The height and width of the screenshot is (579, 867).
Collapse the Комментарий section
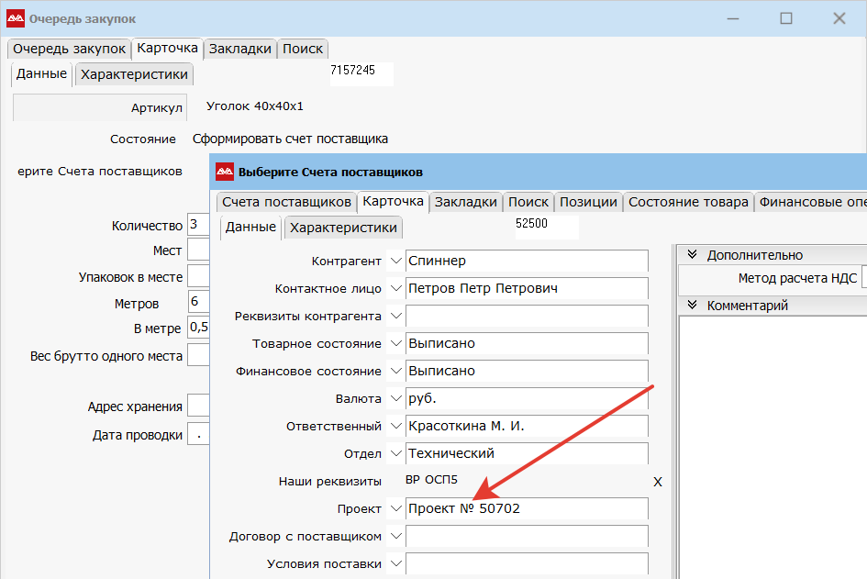pyautogui.click(x=693, y=306)
